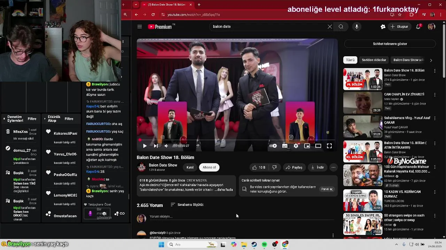Open options for Balon Date Show 19. Bölüm
The height and width of the screenshot is (250, 446).
(x=435, y=71)
